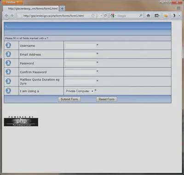Click the Powered by PHP FormGenerator logo
Screen dimensions: 184x175
(x=21, y=121)
